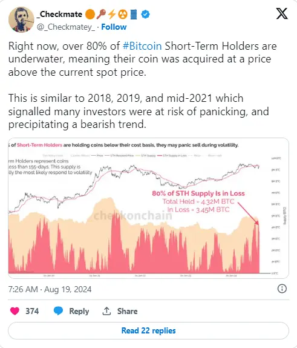Click the _Checkmate profile avatar
The width and height of the screenshot is (297, 348).
coord(21,19)
